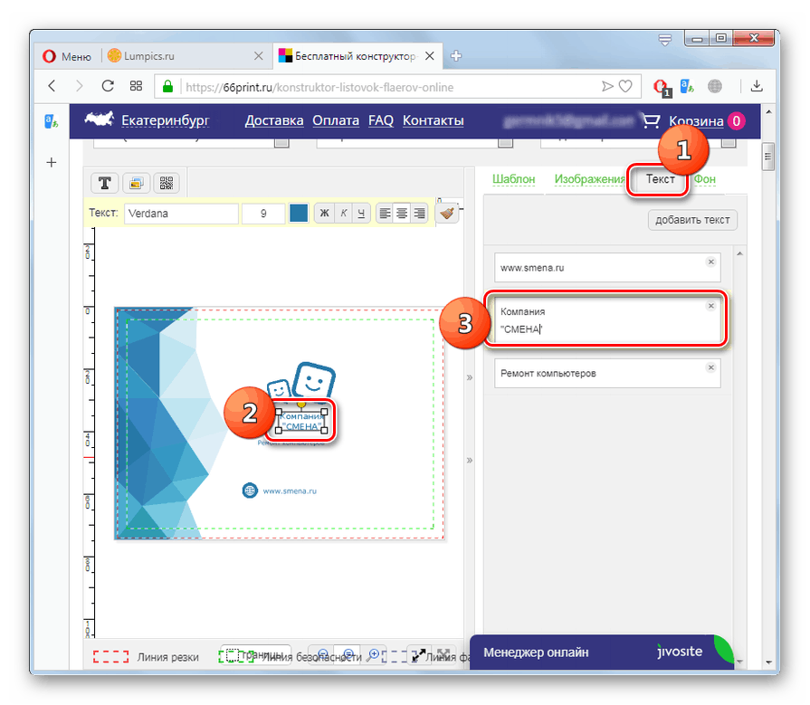The width and height of the screenshot is (810, 705).
Task: Click the sidebar plus icon
Action: (x=52, y=163)
